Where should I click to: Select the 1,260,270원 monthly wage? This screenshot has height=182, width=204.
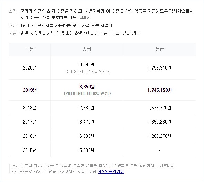(x=159, y=136)
